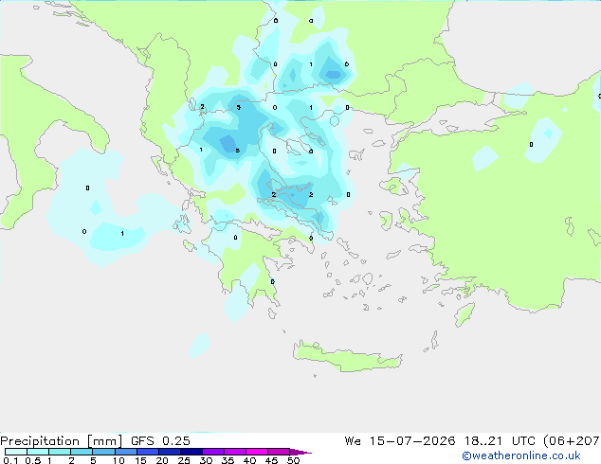Click the '10' legend scale label
601x464 pixels.
[x=118, y=460]
